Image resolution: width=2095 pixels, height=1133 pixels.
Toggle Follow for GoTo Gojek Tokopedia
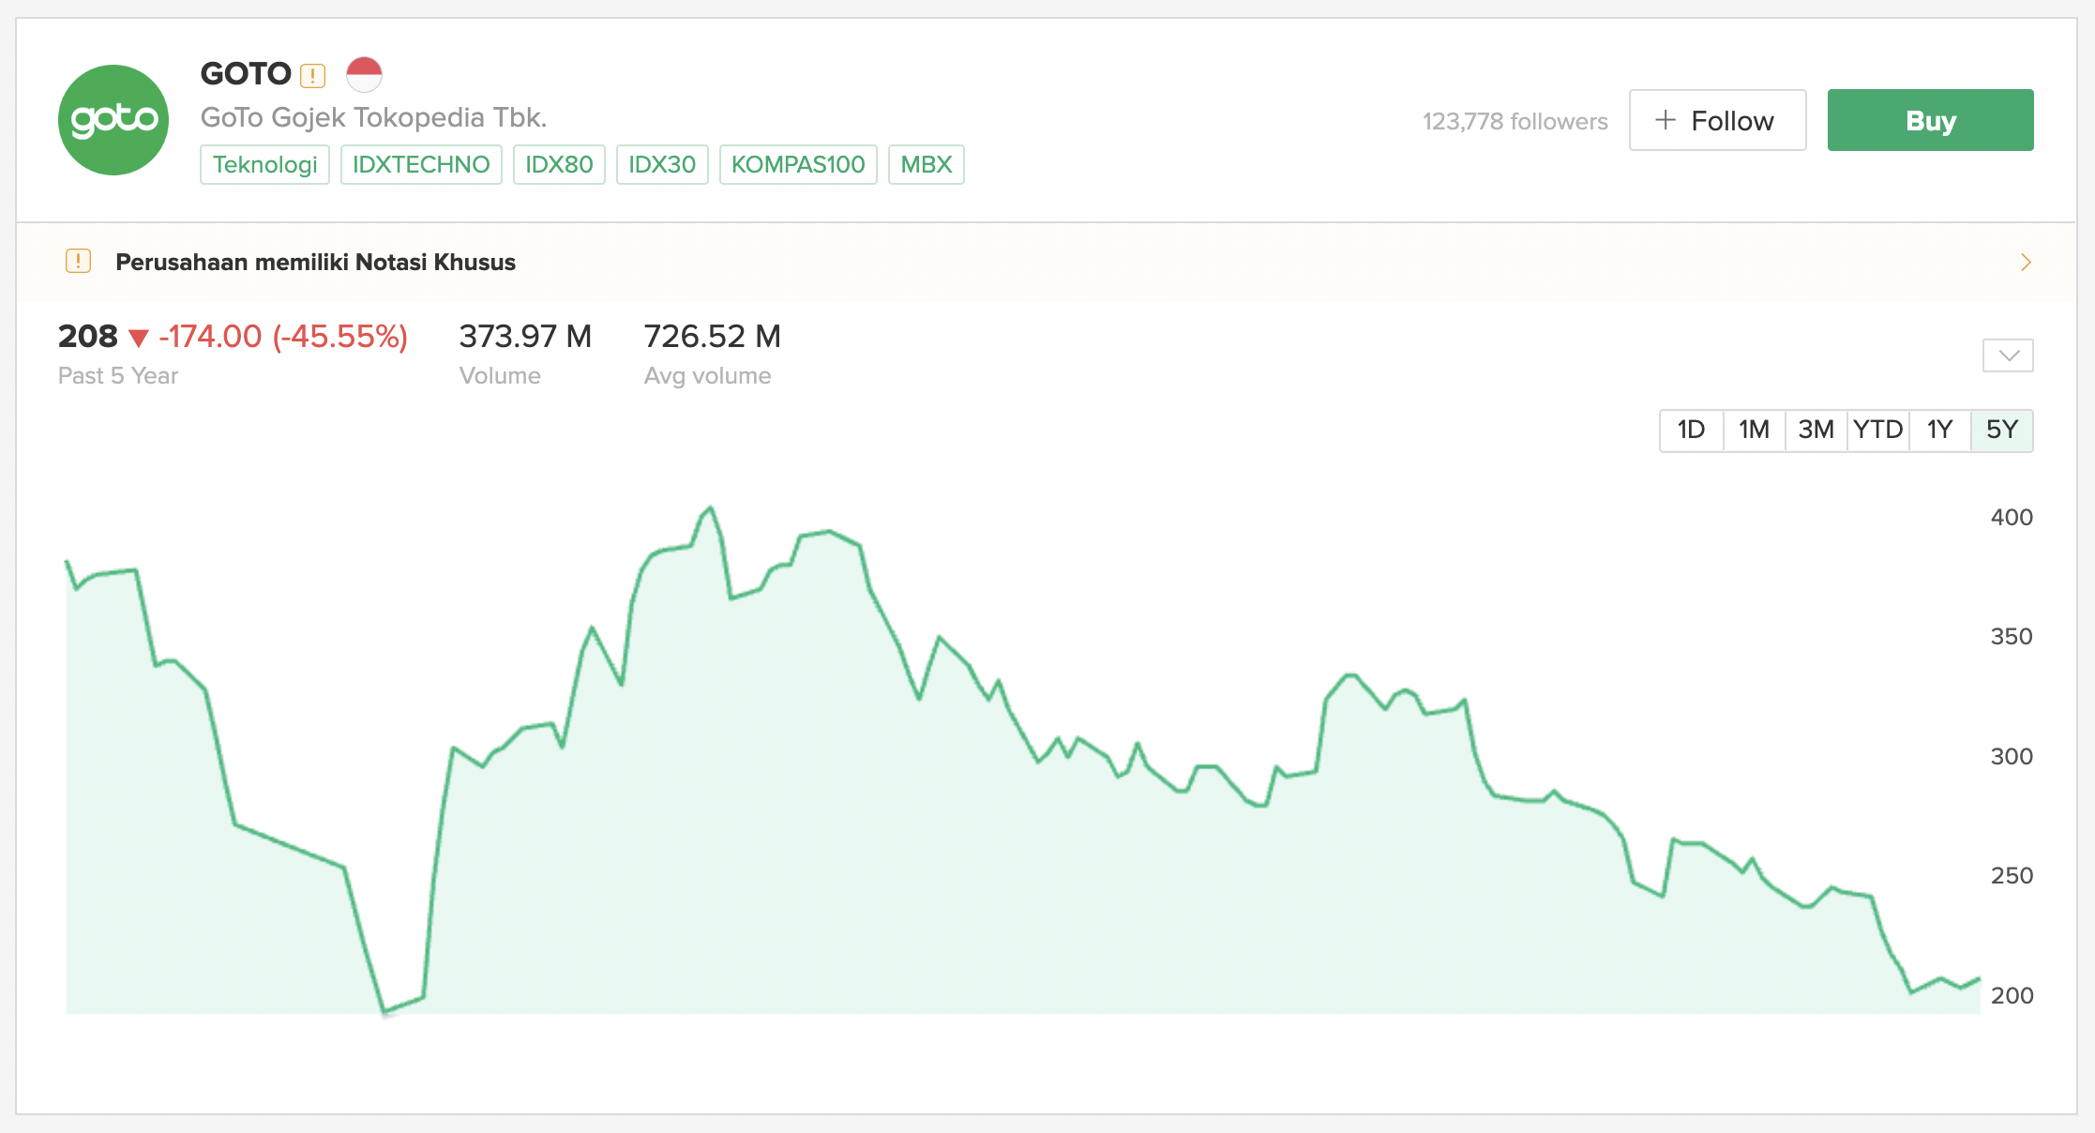tap(1717, 120)
